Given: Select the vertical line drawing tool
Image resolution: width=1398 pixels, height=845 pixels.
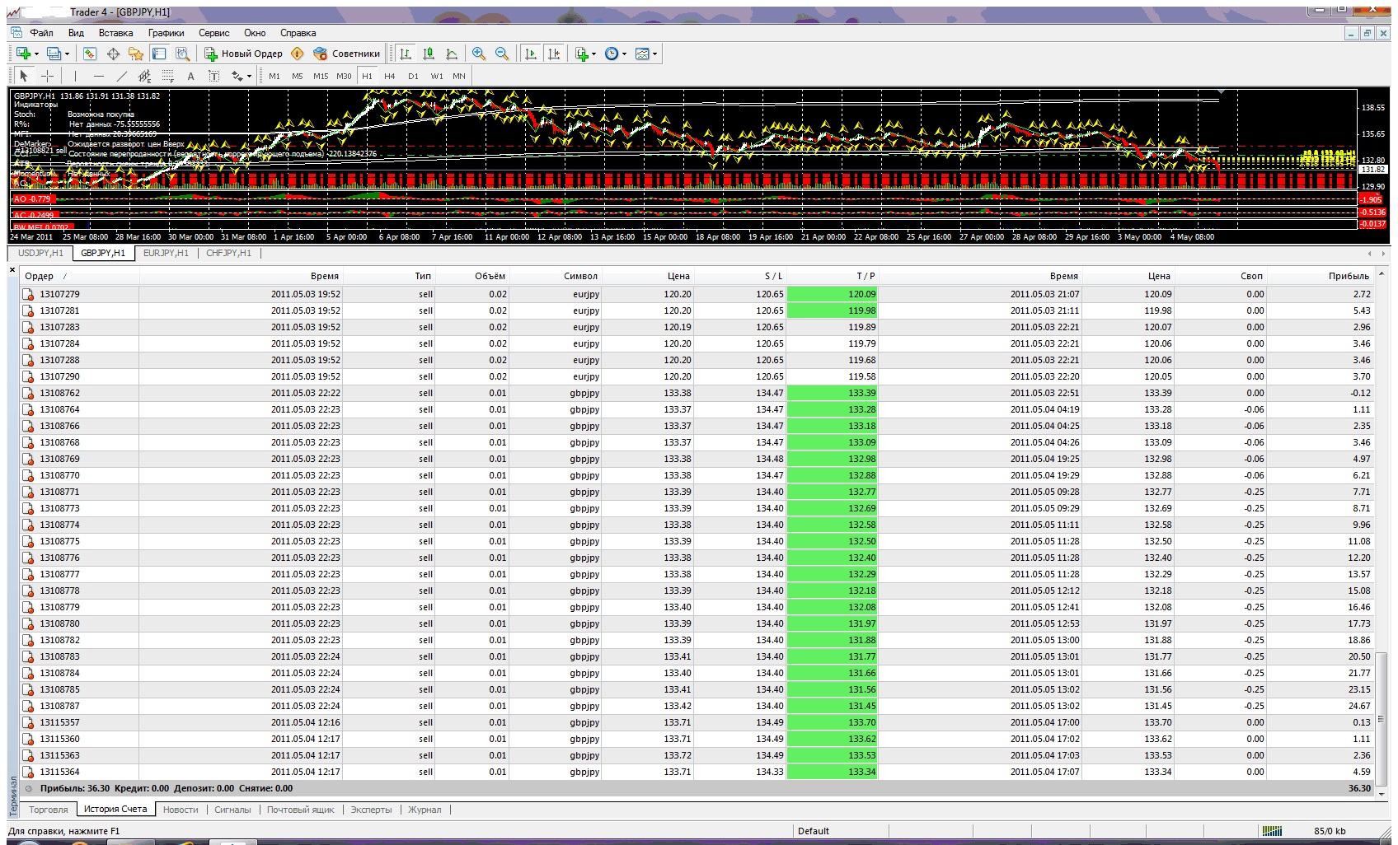Looking at the screenshot, I should pyautogui.click(x=75, y=76).
